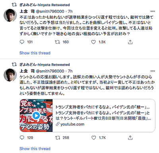Play the YouTube video thumbnail preview
This screenshot has width=159, height=153.
tap(36, 116)
